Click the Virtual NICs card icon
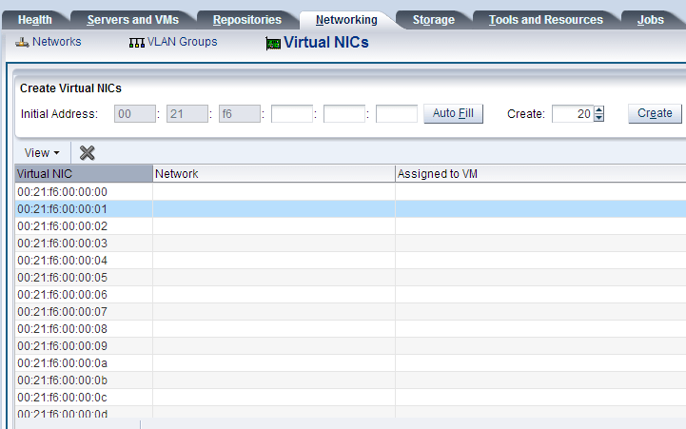686x429 pixels. (273, 44)
